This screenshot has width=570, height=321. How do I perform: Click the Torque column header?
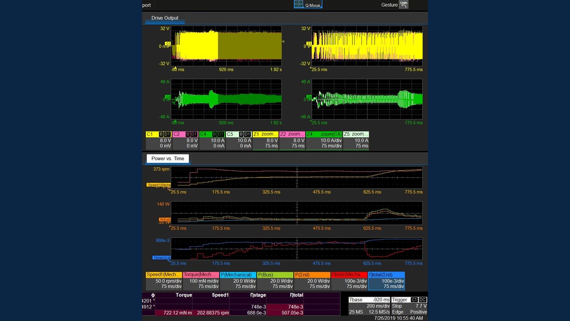pyautogui.click(x=184, y=295)
